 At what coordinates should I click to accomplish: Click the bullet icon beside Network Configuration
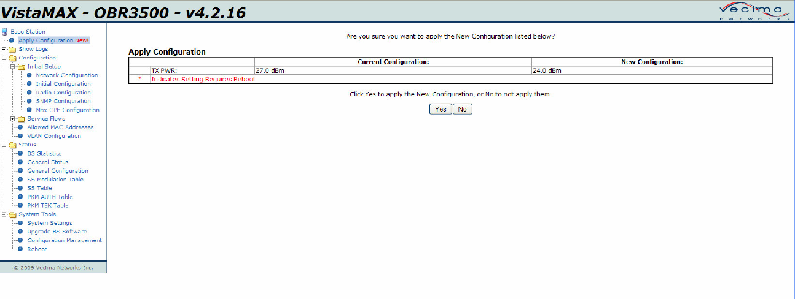click(29, 75)
